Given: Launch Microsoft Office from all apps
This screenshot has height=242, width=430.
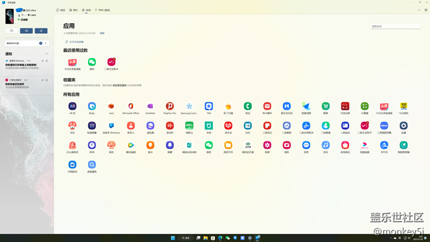Looking at the screenshot, I should tap(131, 106).
